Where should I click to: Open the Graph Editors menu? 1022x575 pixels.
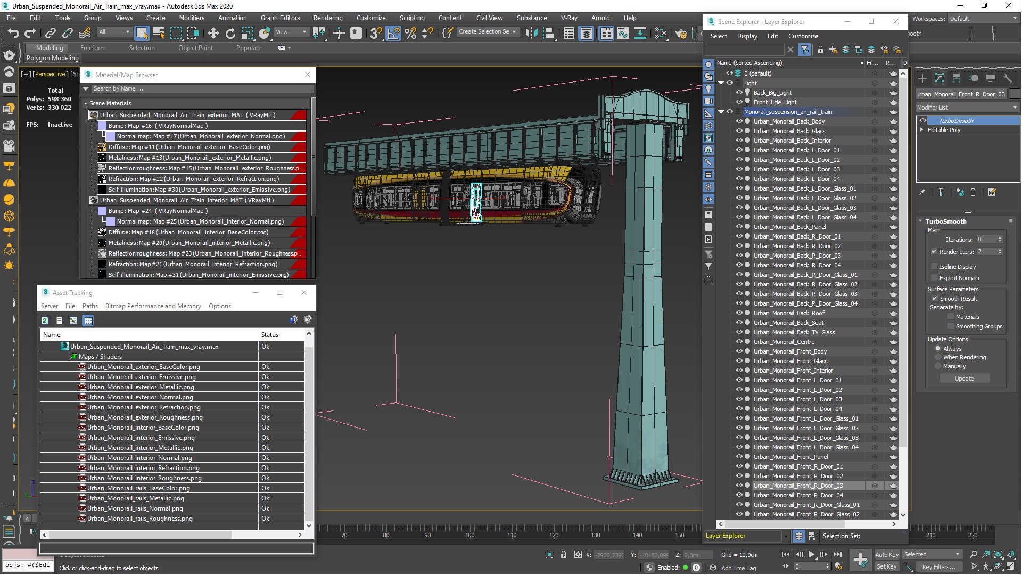(x=280, y=18)
